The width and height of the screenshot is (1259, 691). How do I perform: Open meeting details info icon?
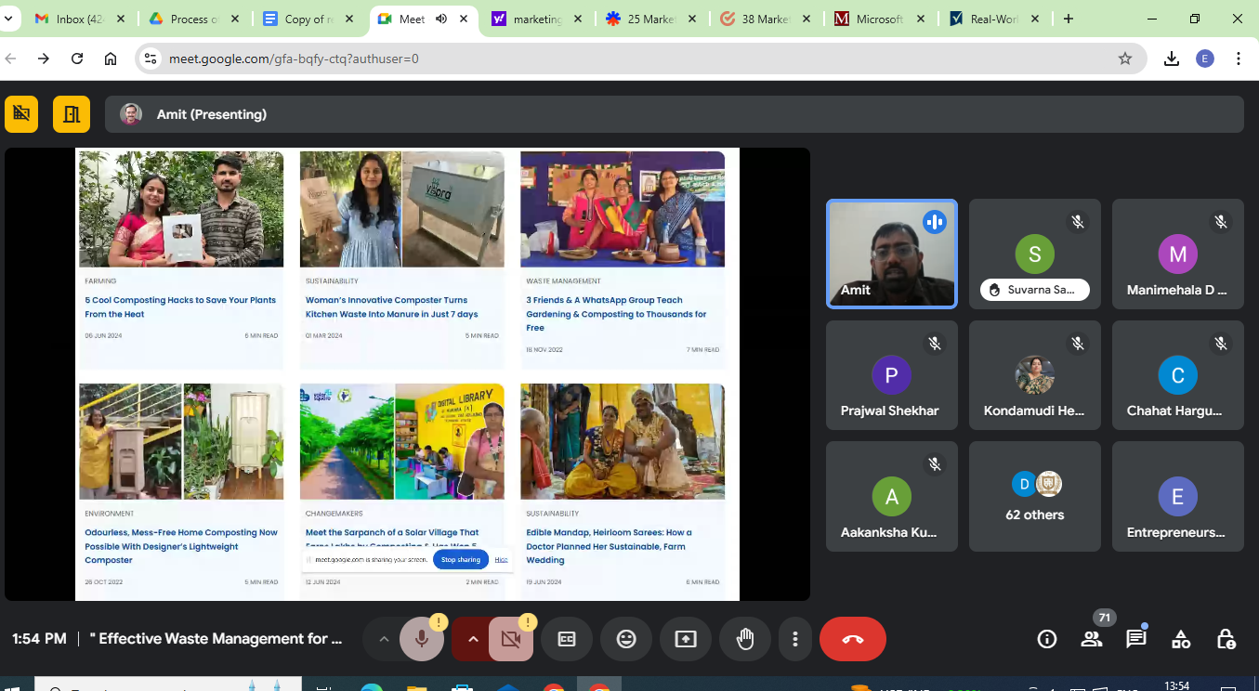tap(1047, 639)
